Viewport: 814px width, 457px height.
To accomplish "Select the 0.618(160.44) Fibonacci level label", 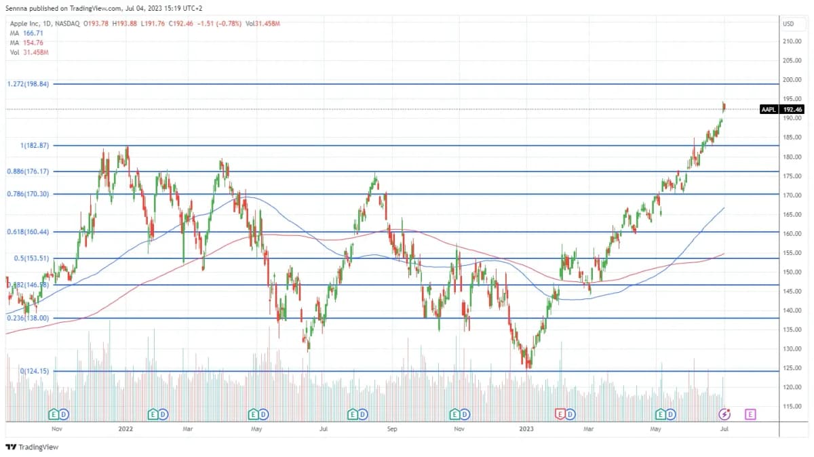I will click(28, 232).
